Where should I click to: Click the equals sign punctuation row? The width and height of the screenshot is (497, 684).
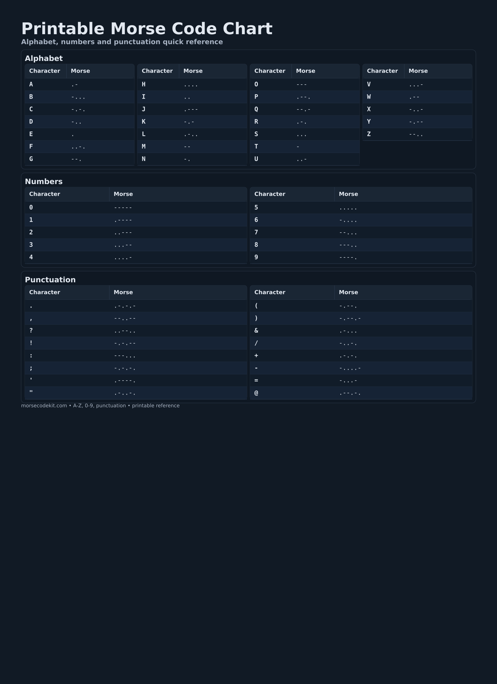coord(361,380)
